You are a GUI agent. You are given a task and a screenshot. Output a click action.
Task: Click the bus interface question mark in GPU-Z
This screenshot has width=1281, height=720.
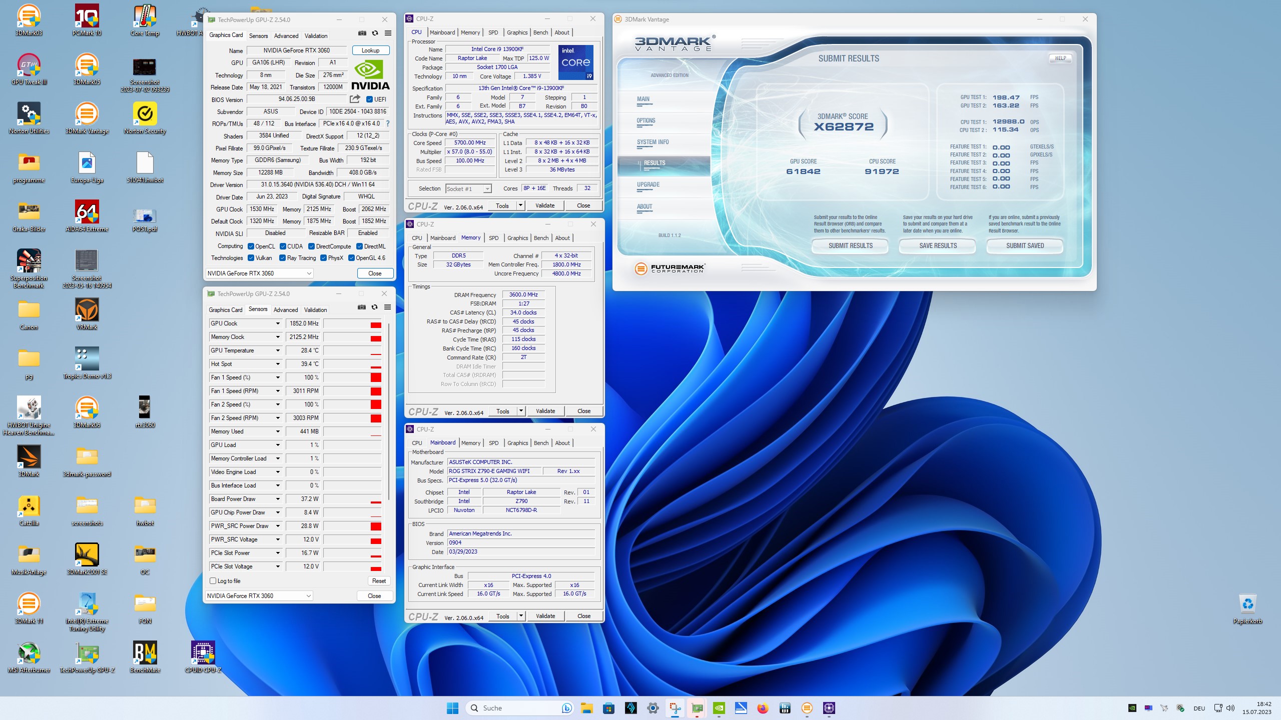click(388, 123)
